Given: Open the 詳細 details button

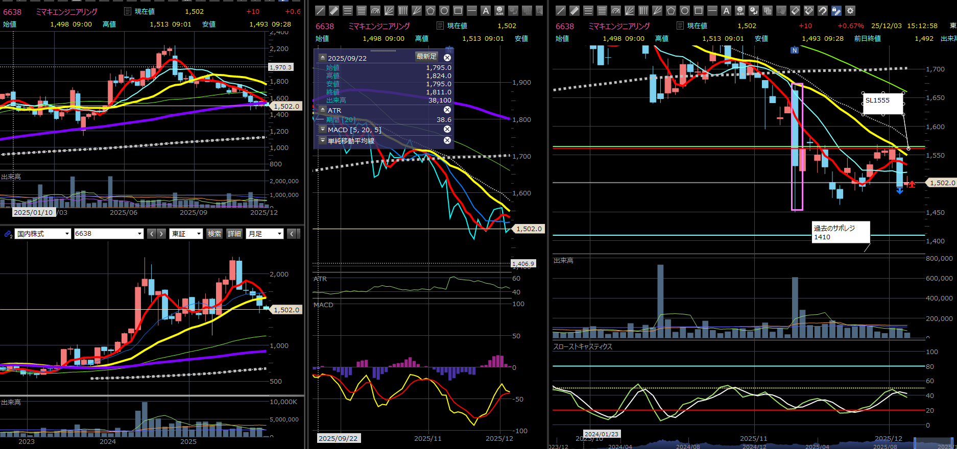Looking at the screenshot, I should (234, 234).
